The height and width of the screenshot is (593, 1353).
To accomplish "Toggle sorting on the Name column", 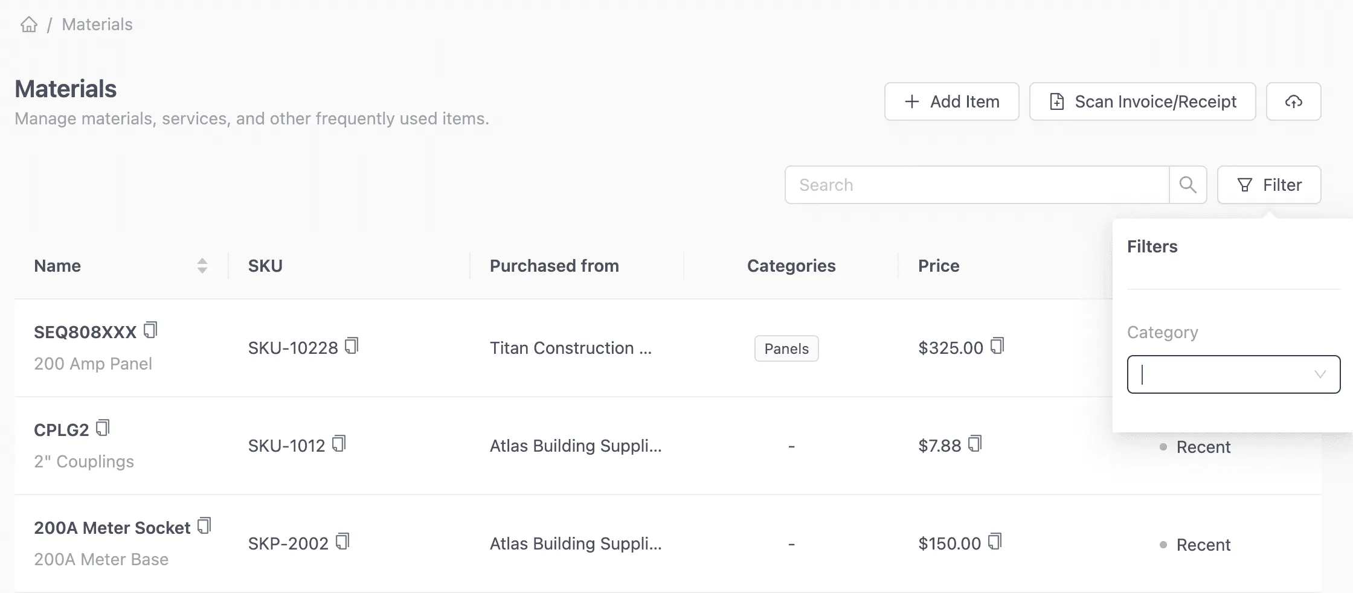I will coord(202,266).
